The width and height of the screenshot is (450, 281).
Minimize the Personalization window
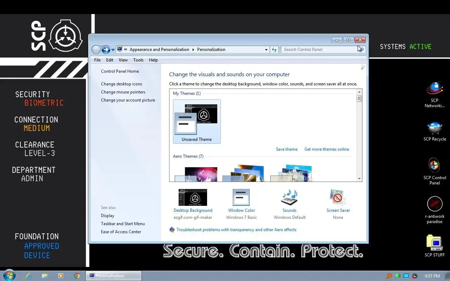click(x=337, y=40)
